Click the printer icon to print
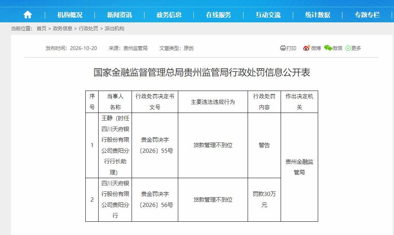 [283, 48]
